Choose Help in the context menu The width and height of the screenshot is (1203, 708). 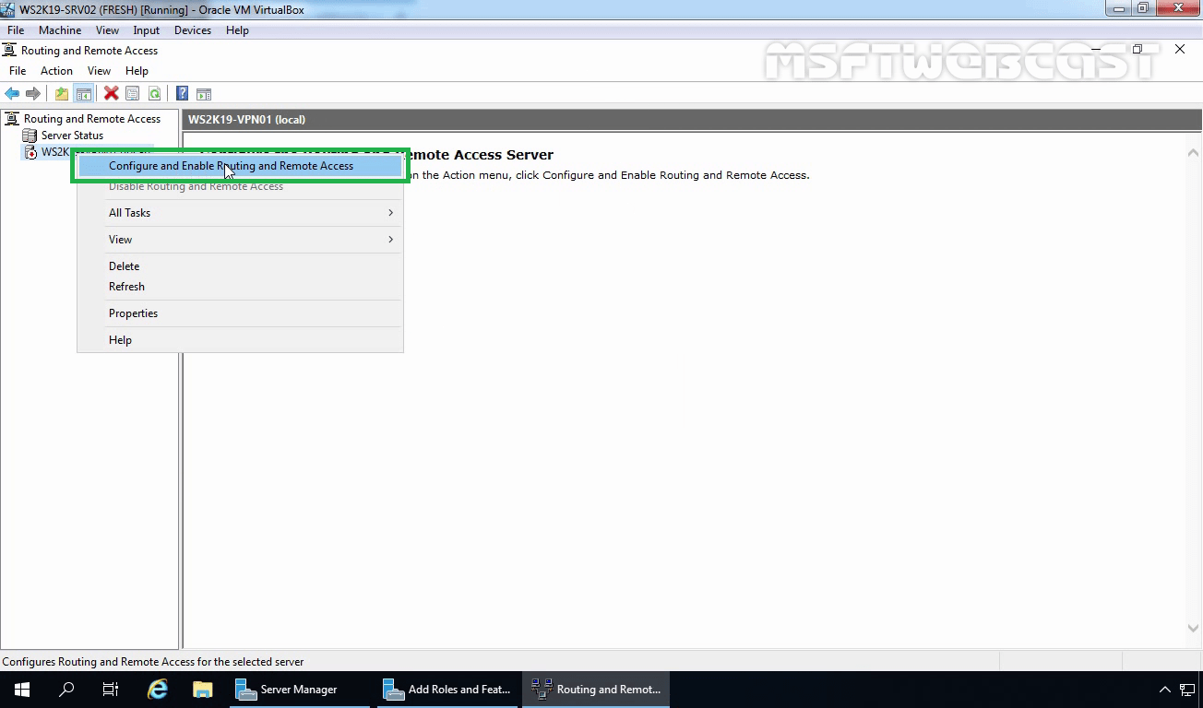coord(240,340)
